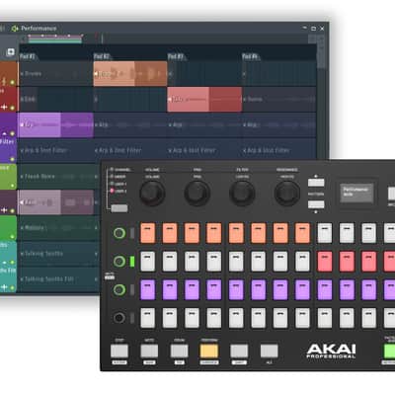The width and height of the screenshot is (395, 395).
Task: Trigger the Arp & Inst Filter clip under Pad #1
Action: tap(56, 150)
